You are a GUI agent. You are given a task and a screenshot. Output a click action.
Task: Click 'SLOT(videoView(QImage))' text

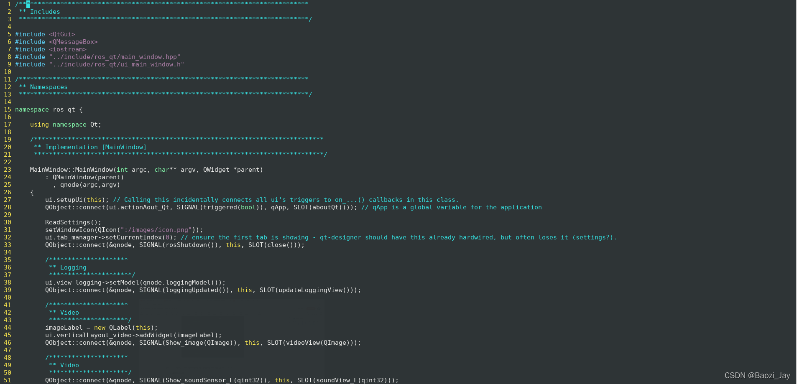point(312,343)
